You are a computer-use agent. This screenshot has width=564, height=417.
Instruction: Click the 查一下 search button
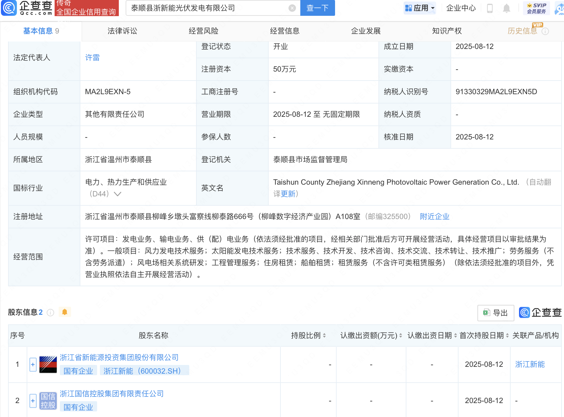pos(317,8)
